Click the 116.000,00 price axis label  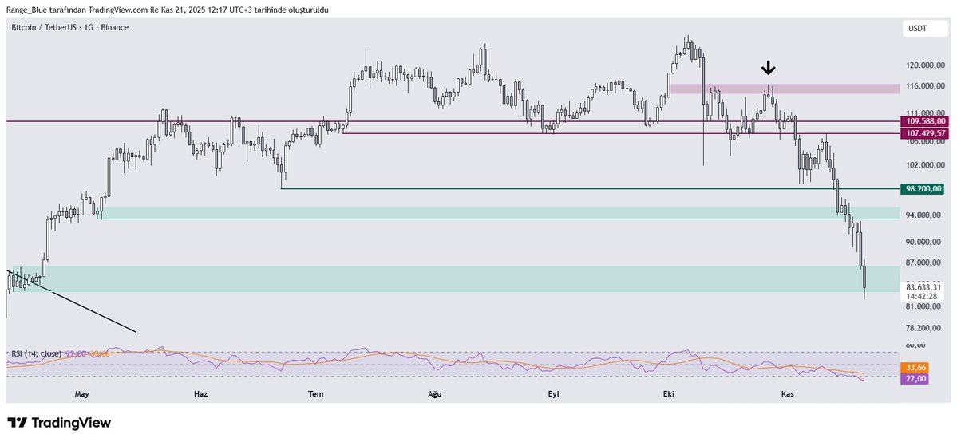click(924, 86)
